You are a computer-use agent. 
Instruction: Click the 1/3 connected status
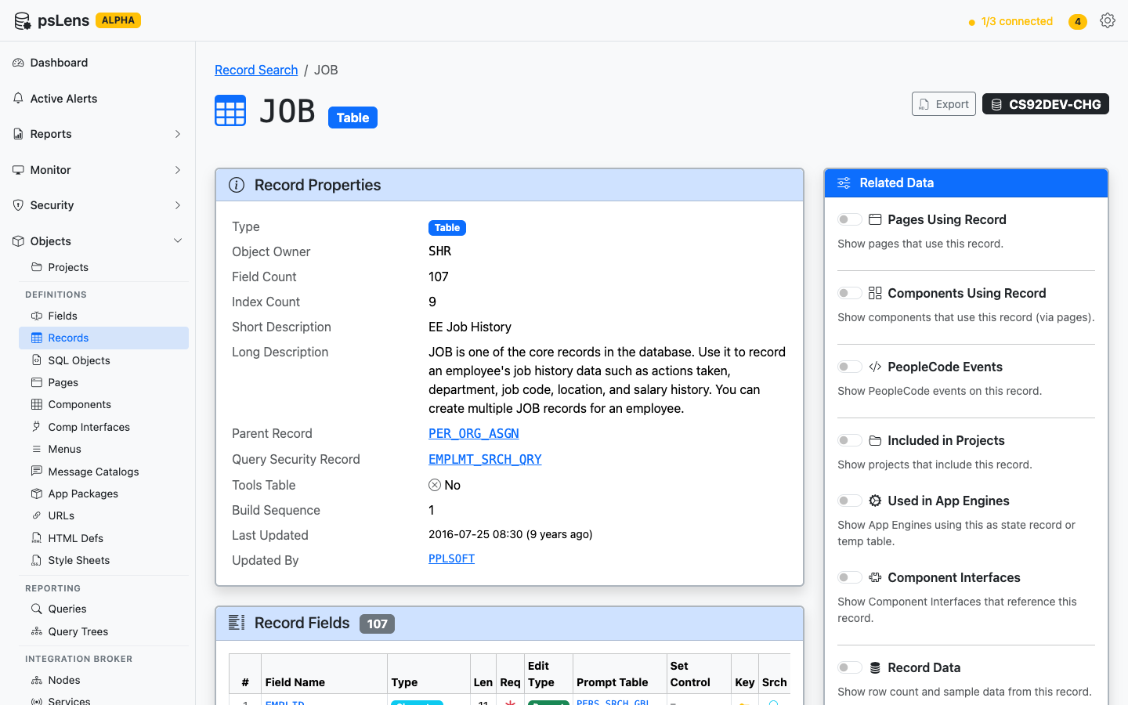tap(1010, 21)
